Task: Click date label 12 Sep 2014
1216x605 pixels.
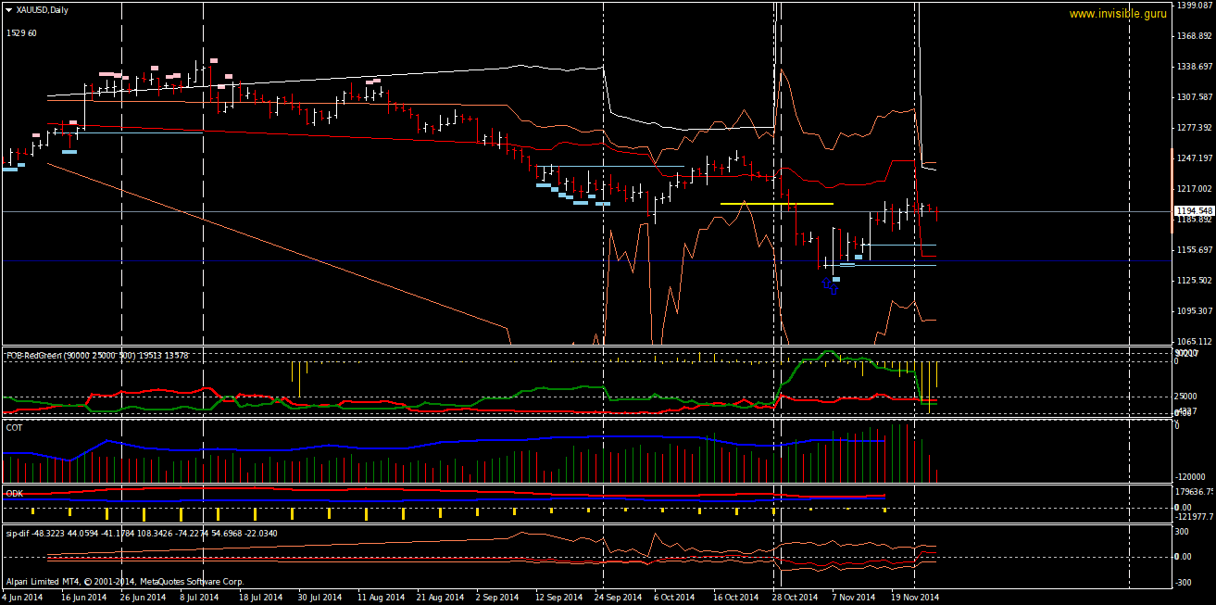Action: point(558,598)
